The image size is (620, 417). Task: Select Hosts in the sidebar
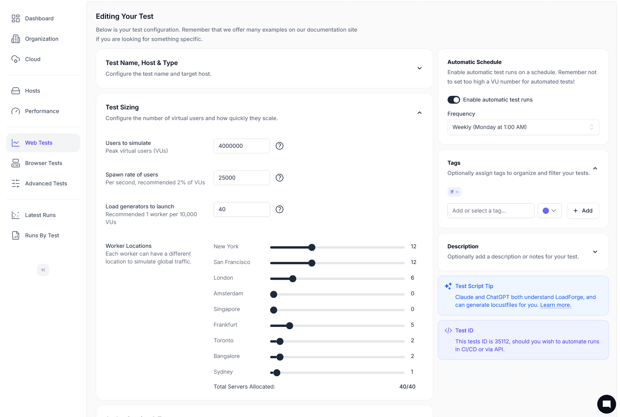pos(32,91)
